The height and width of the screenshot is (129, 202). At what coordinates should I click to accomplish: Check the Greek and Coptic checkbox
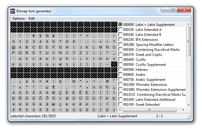coord(120,55)
